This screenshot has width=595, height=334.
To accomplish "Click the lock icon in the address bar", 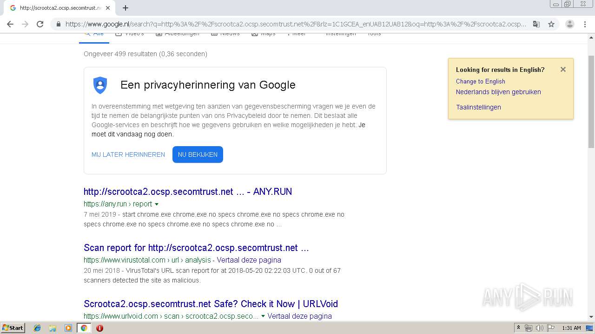I will coord(59,24).
